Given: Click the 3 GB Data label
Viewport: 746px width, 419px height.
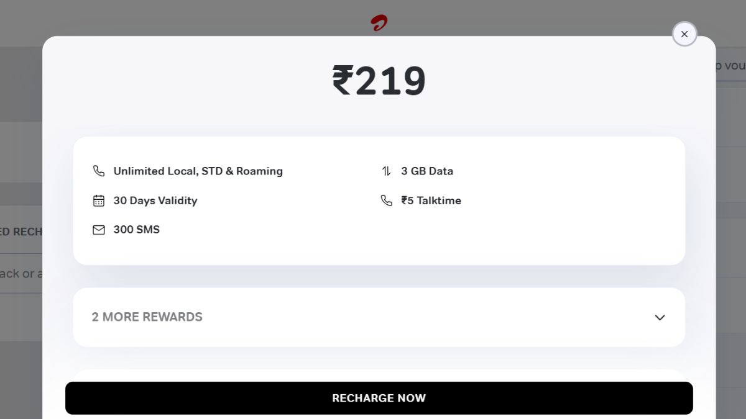Looking at the screenshot, I should [x=427, y=171].
